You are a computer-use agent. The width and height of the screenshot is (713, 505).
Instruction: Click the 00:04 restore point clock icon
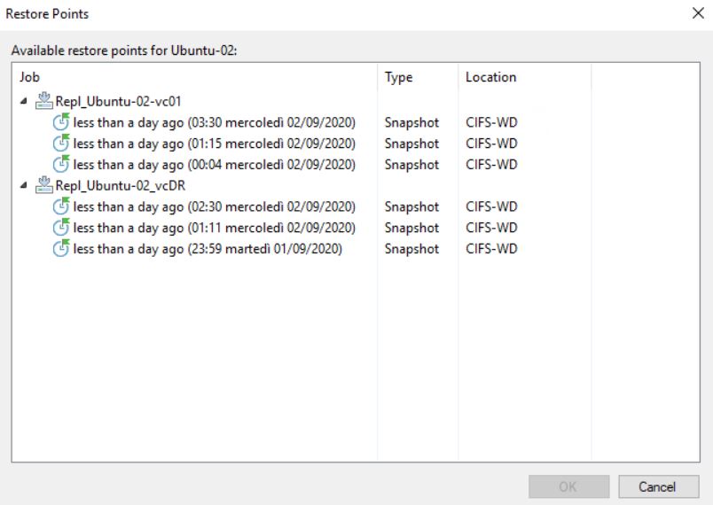(x=61, y=164)
